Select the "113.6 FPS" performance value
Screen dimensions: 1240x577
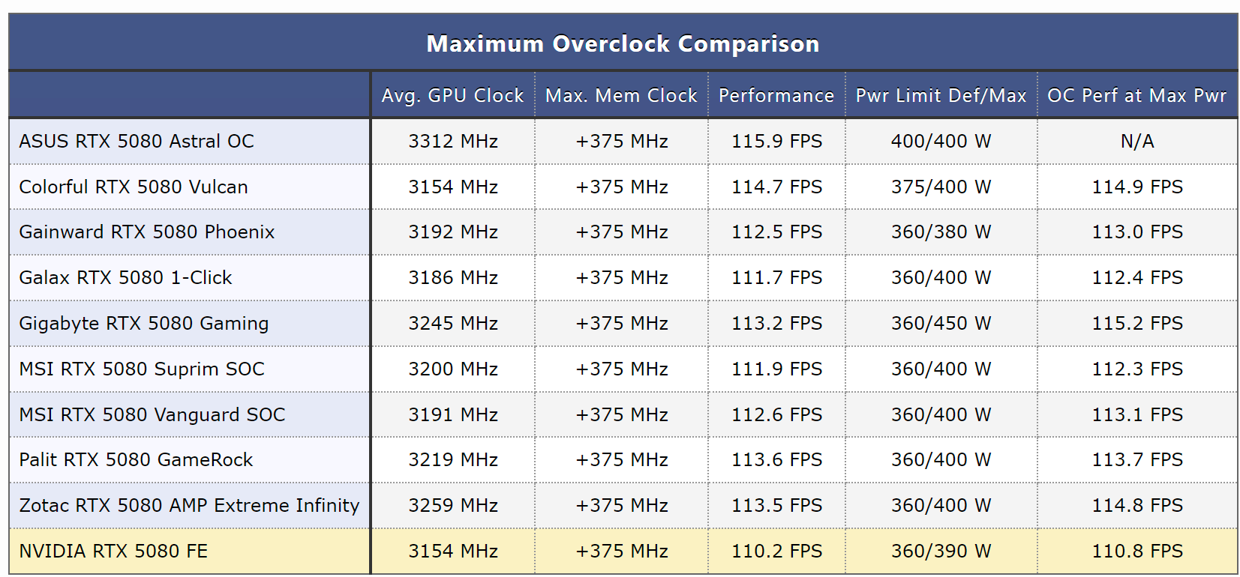point(777,459)
